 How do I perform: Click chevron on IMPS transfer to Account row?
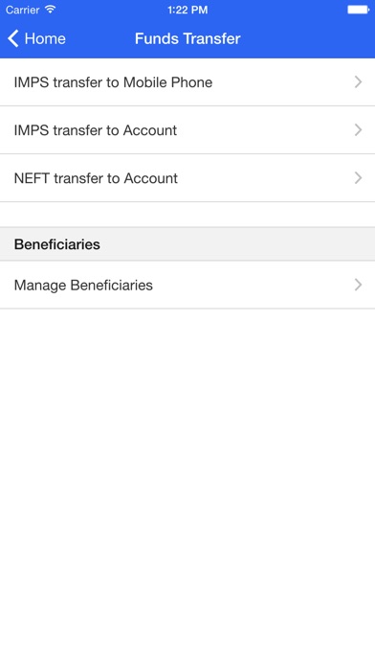click(x=359, y=130)
